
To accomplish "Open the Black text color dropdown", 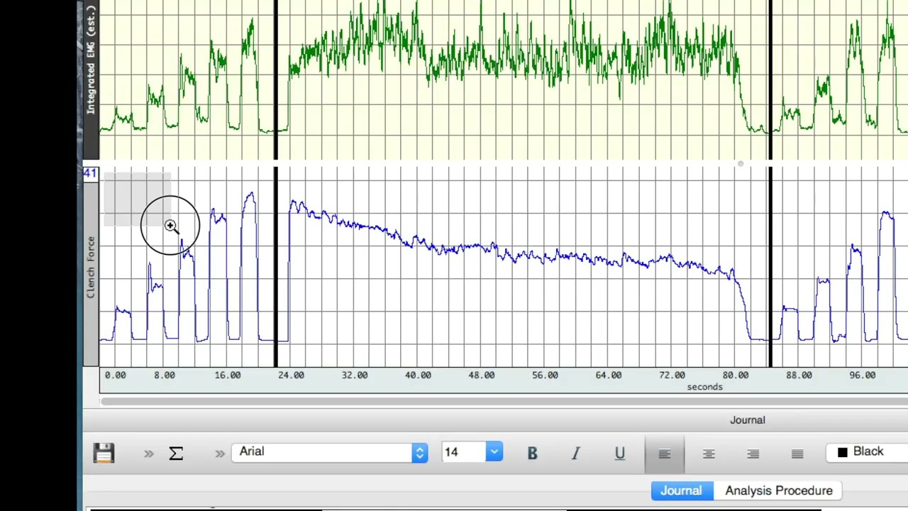I will 867,452.
